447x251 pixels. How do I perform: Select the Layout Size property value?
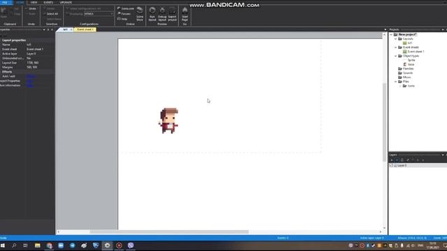(x=40, y=63)
